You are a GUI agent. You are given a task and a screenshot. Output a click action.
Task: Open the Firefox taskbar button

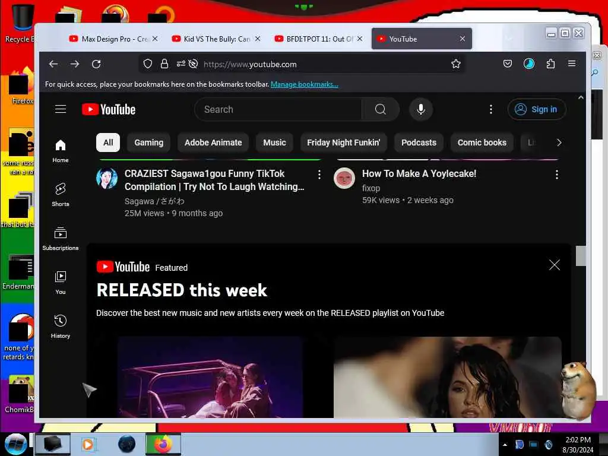click(x=163, y=444)
